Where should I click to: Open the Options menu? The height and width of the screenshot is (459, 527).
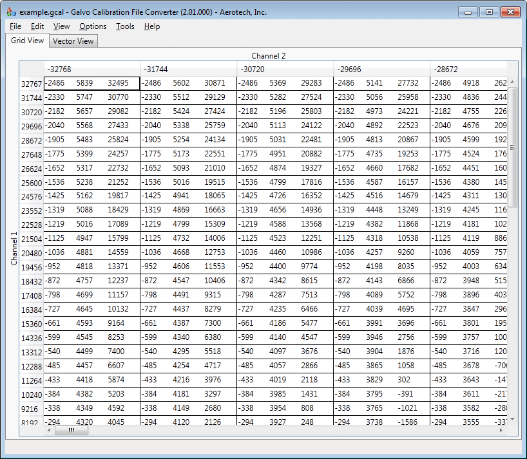tap(93, 26)
